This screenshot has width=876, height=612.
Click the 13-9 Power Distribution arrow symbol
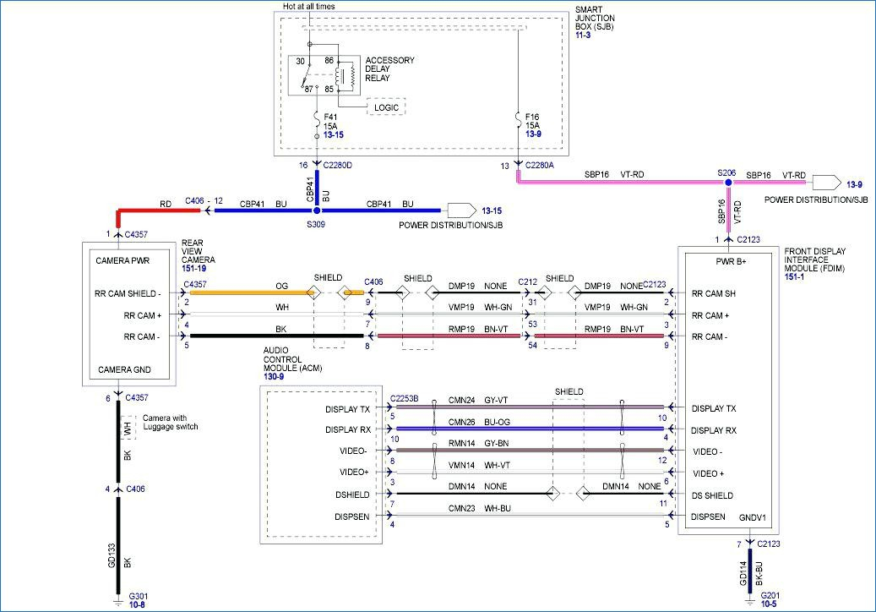coord(826,183)
